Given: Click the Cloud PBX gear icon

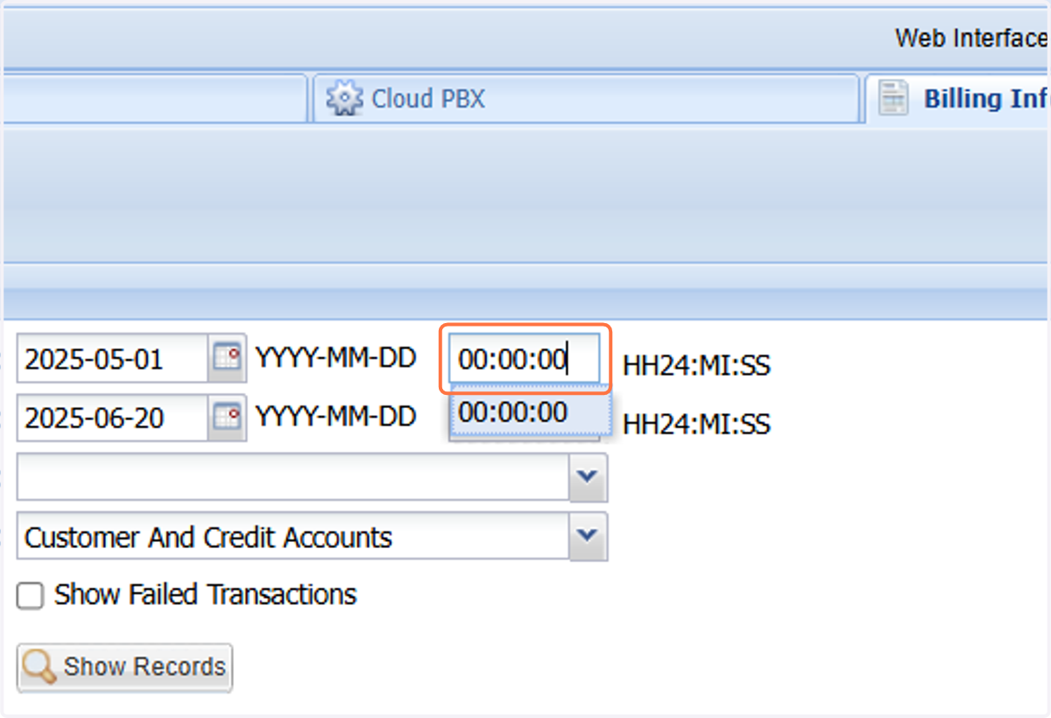Looking at the screenshot, I should tap(344, 98).
